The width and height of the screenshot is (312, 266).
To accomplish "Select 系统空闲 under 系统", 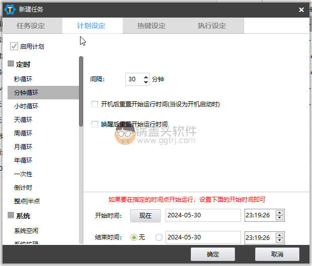I will tap(43, 230).
